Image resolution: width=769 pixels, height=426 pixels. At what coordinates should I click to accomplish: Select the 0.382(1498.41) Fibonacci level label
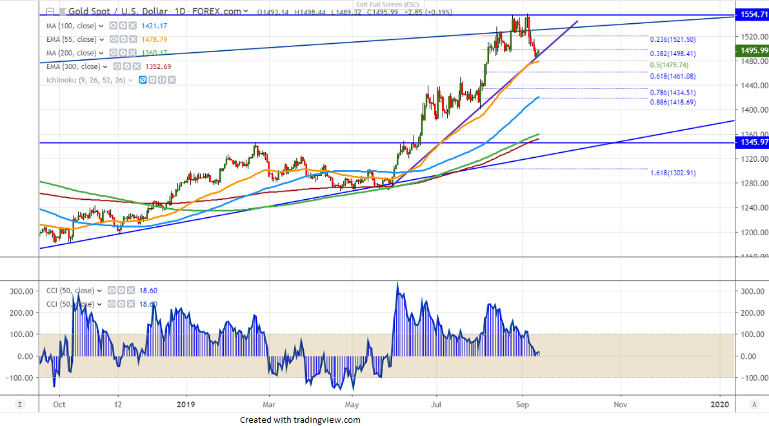[673, 54]
